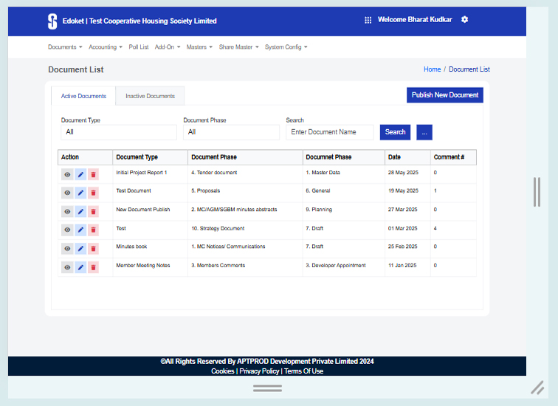The image size is (558, 406).
Task: Open the apps grid icon in header
Action: (368, 20)
